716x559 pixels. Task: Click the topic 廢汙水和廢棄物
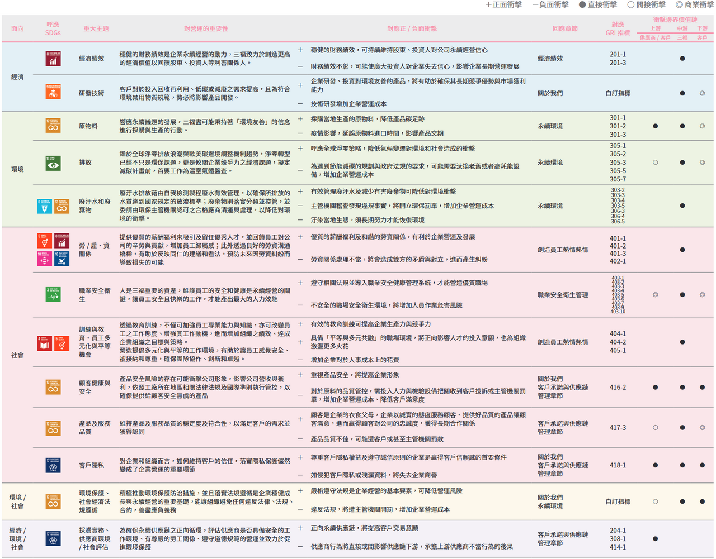pos(95,206)
